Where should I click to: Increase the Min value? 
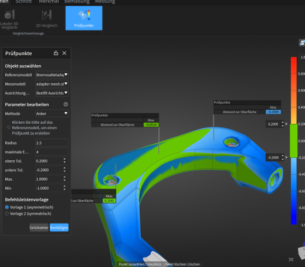point(65,186)
